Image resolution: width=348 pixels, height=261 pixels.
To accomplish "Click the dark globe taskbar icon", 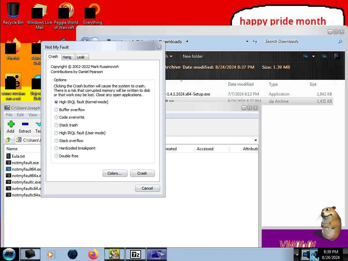I will tap(73, 254).
